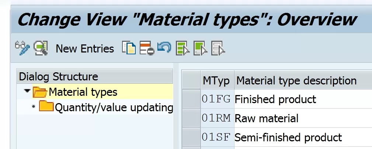Click the Delete entry icon
The image size is (372, 149).
tap(147, 48)
